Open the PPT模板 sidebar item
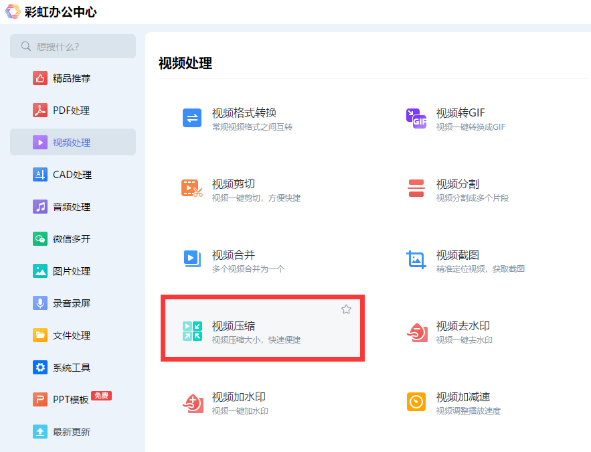The image size is (591, 452). pos(73,400)
